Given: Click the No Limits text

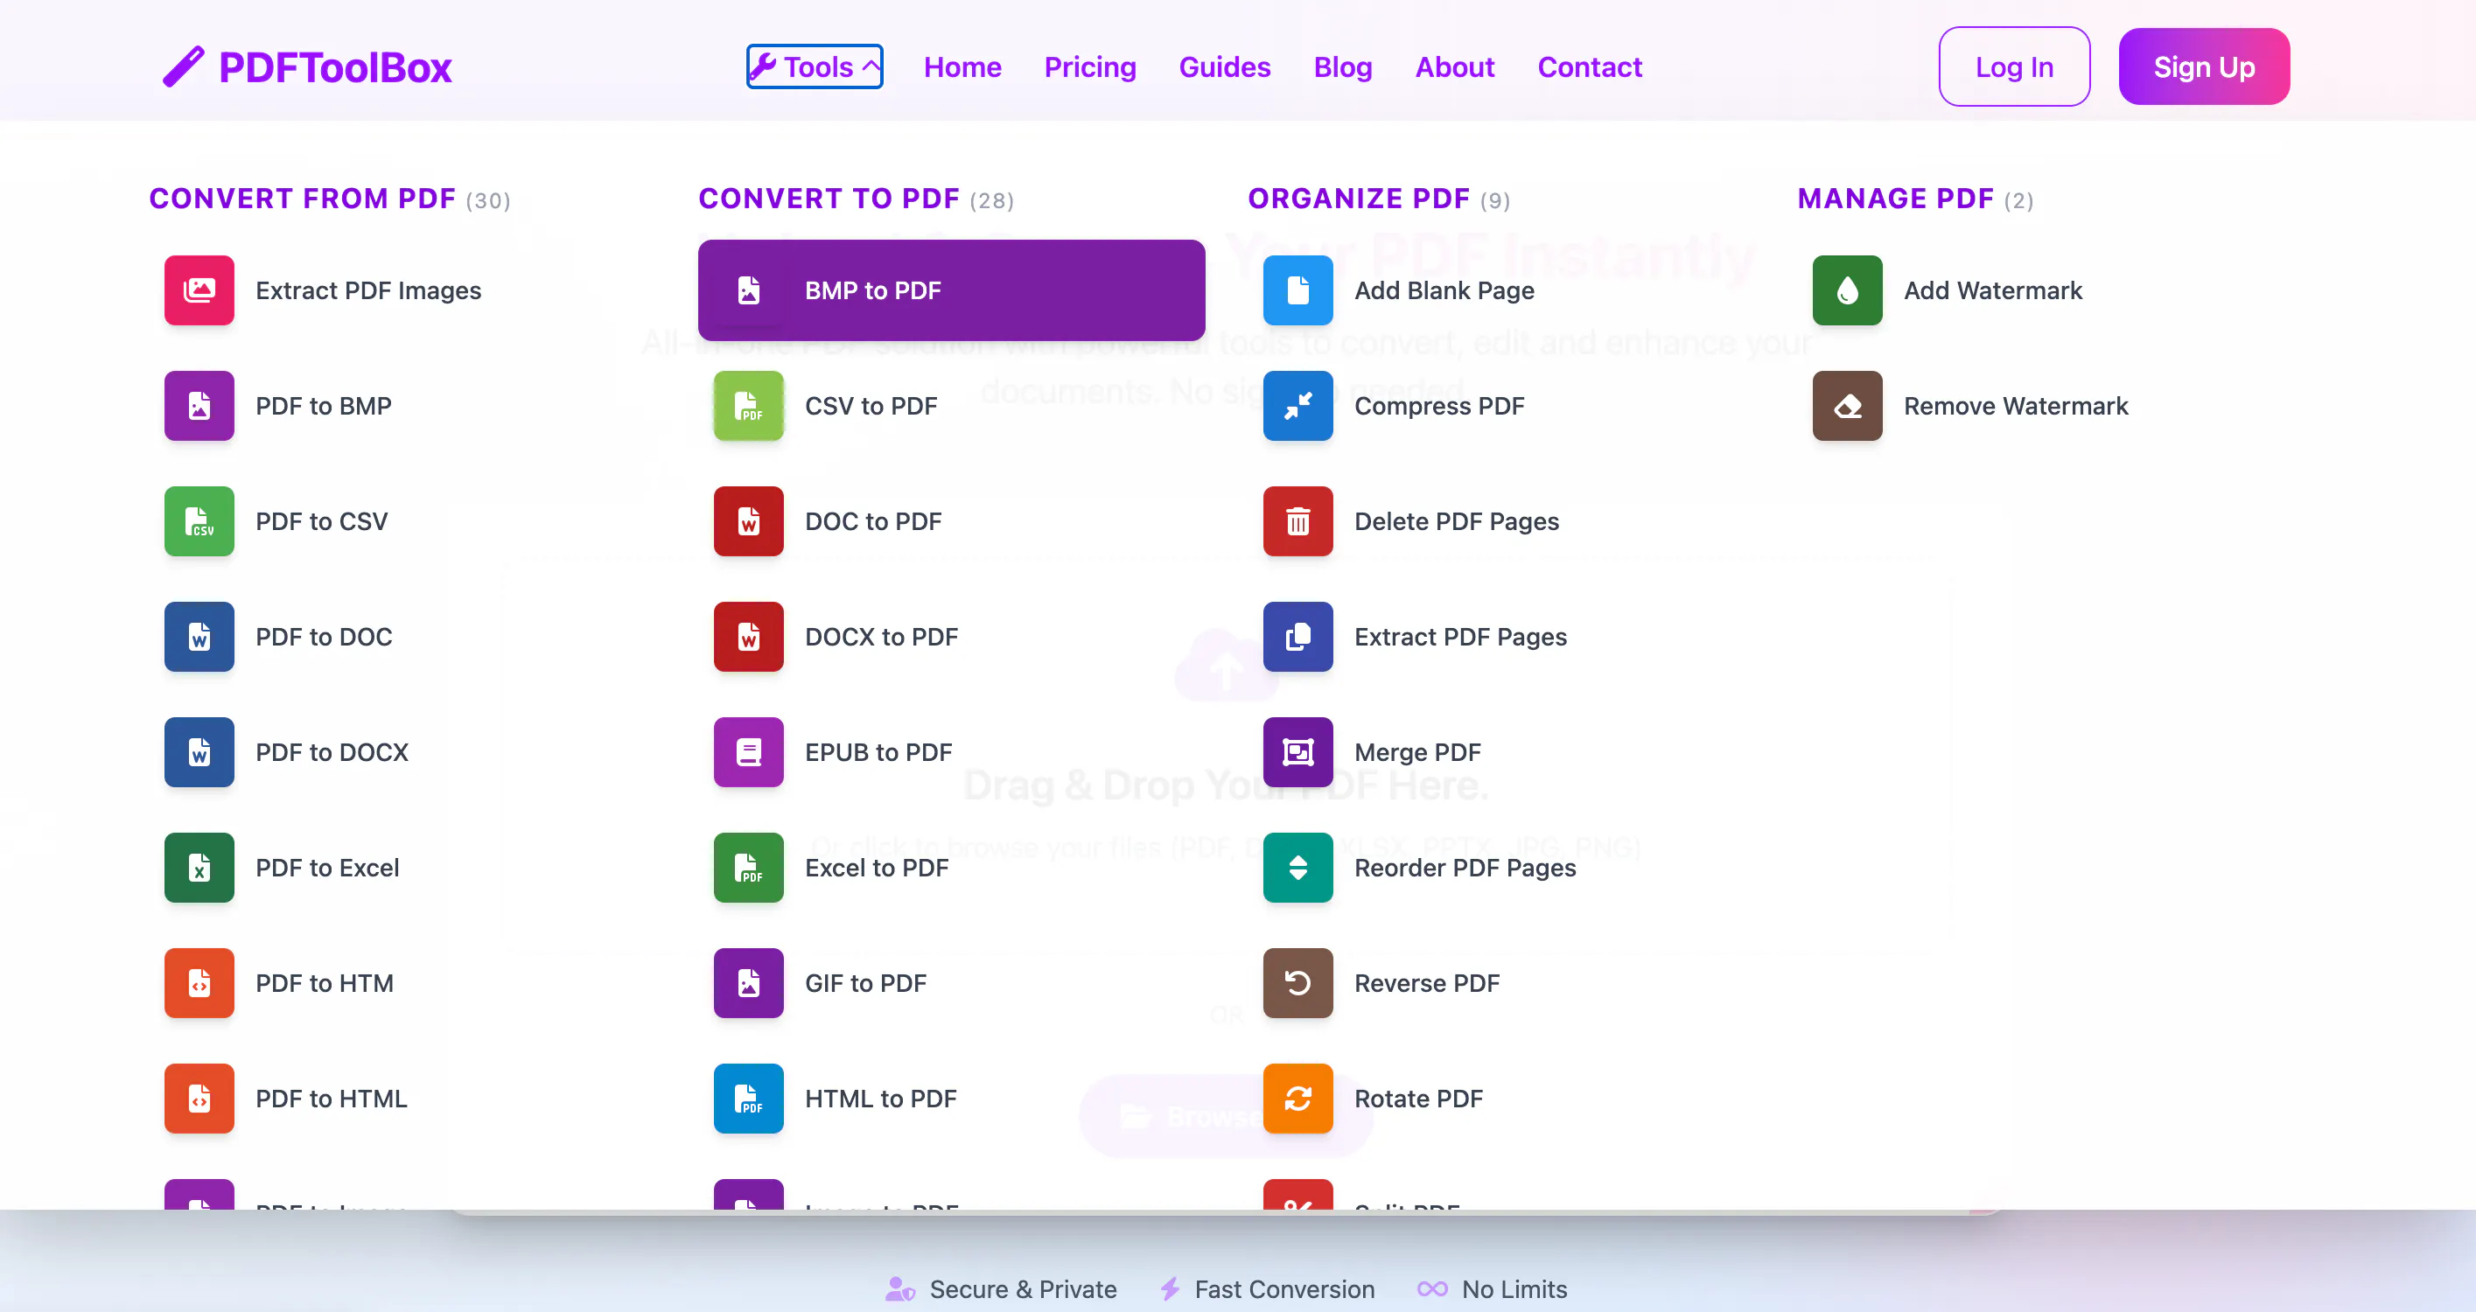Looking at the screenshot, I should pyautogui.click(x=1514, y=1289).
